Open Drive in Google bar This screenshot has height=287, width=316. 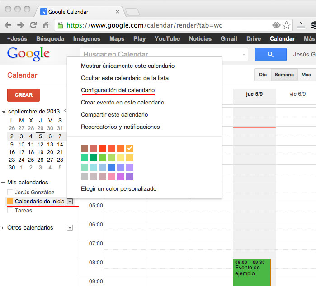click(254, 39)
